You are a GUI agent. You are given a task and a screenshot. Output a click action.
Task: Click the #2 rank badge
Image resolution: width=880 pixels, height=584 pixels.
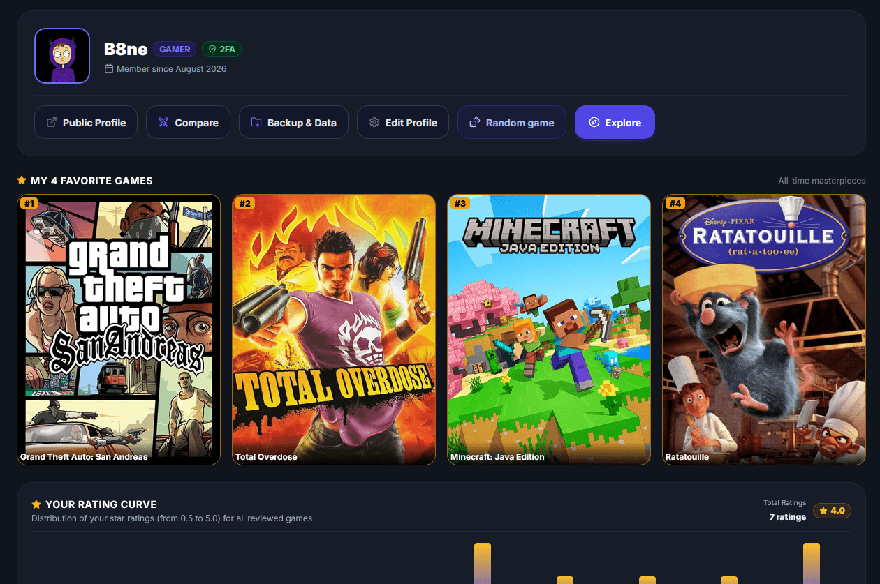pyautogui.click(x=244, y=203)
